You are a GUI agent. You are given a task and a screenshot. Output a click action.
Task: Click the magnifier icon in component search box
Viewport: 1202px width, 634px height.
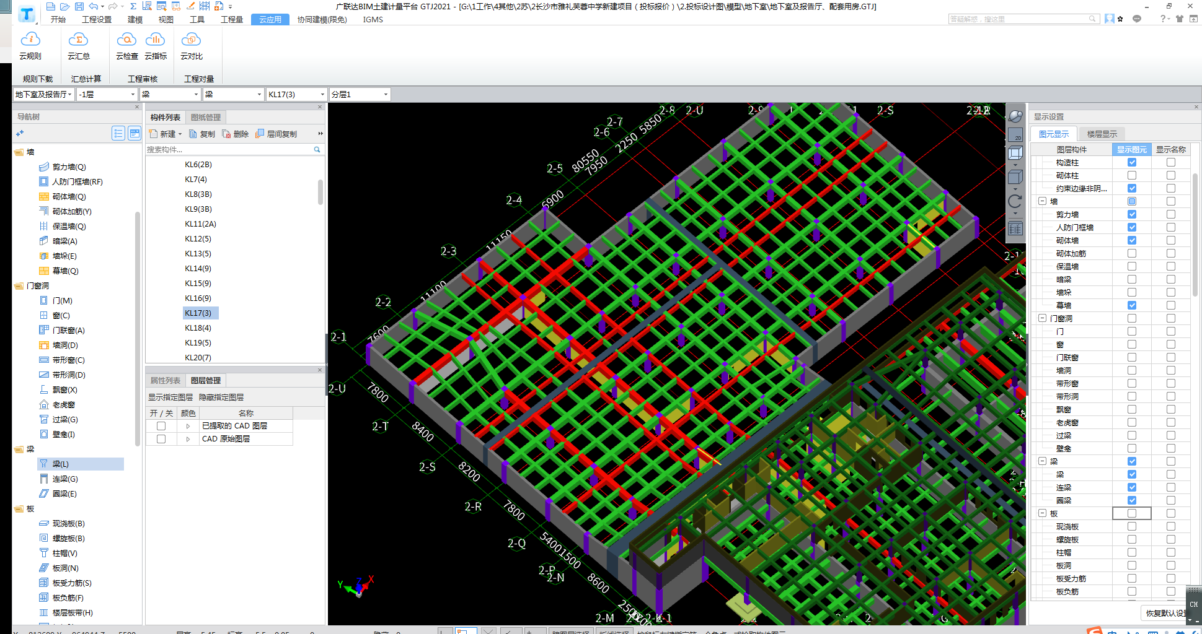tap(317, 149)
